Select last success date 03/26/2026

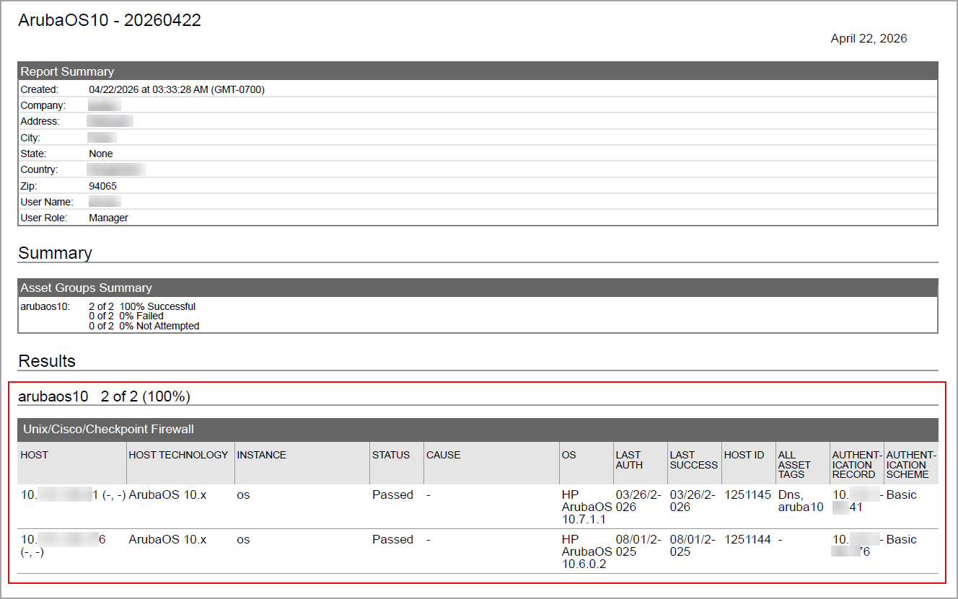[693, 501]
